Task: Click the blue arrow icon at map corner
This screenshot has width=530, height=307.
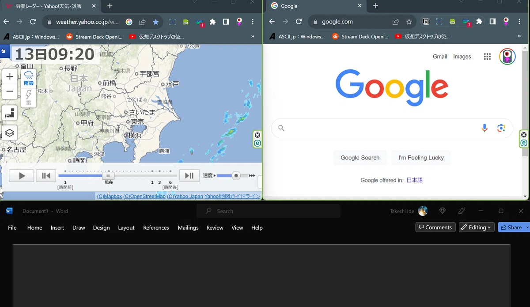Action: point(4,51)
